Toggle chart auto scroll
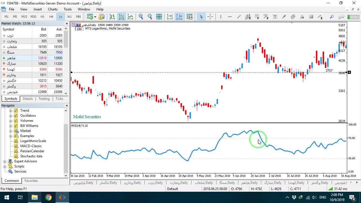361x203 pixels. [170, 17]
